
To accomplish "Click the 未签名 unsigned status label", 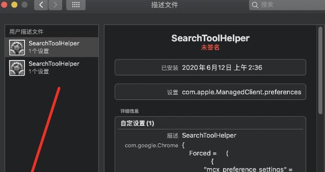I will pos(210,47).
